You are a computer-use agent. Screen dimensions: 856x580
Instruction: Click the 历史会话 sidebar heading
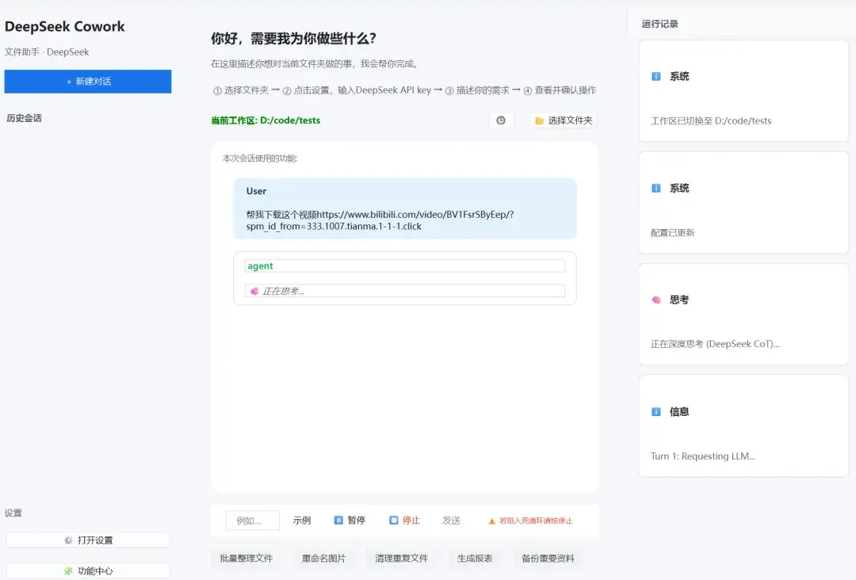pos(24,118)
